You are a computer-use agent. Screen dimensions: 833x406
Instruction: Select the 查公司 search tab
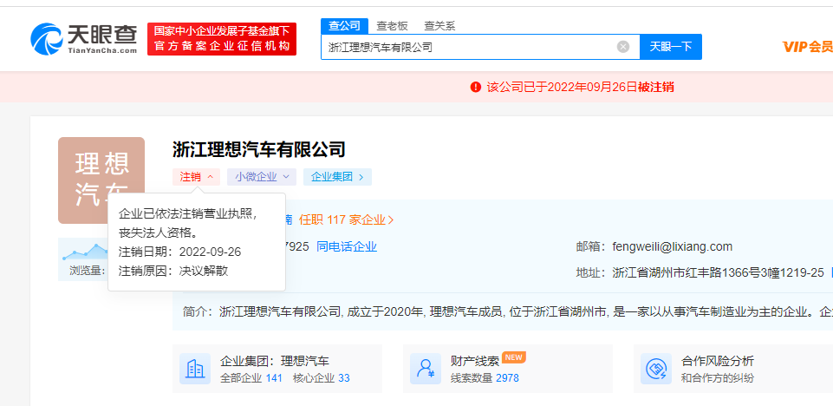[x=344, y=25]
